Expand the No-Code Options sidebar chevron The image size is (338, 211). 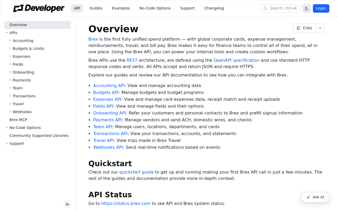pyautogui.click(x=7, y=127)
